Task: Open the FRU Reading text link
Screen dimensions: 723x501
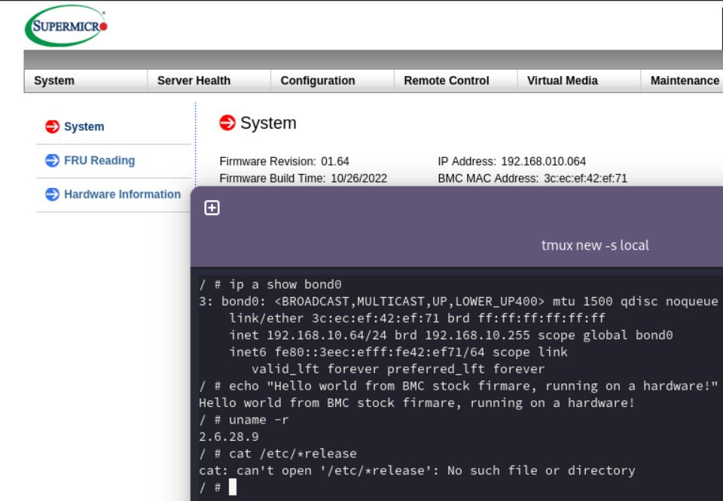Action: 99,160
